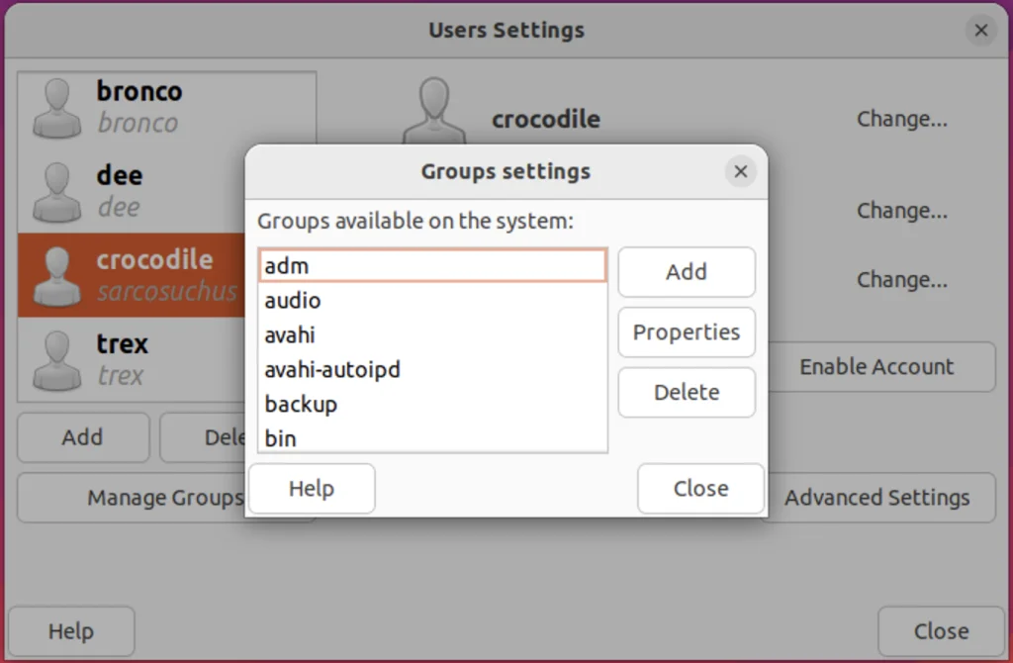Open Advanced Settings for the user
Screen dimensions: 1013x663
[x=876, y=498]
